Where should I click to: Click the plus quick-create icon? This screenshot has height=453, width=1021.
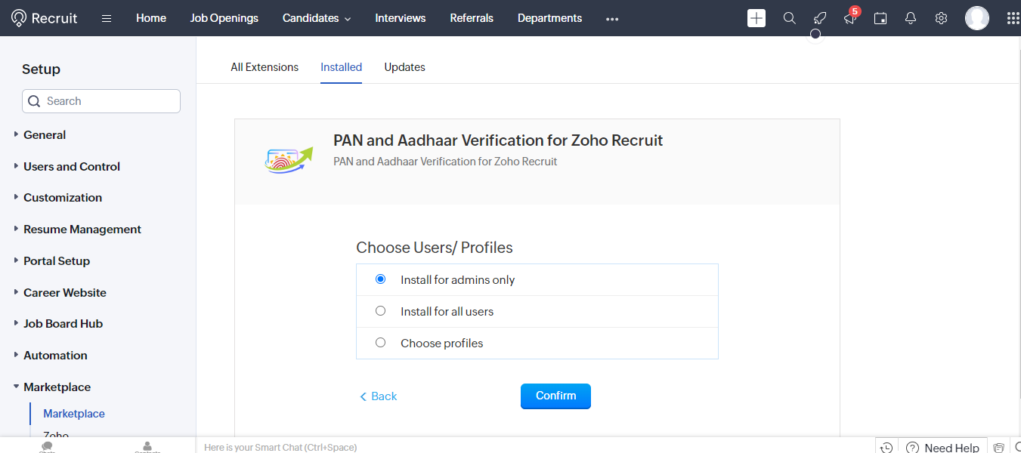click(x=756, y=18)
